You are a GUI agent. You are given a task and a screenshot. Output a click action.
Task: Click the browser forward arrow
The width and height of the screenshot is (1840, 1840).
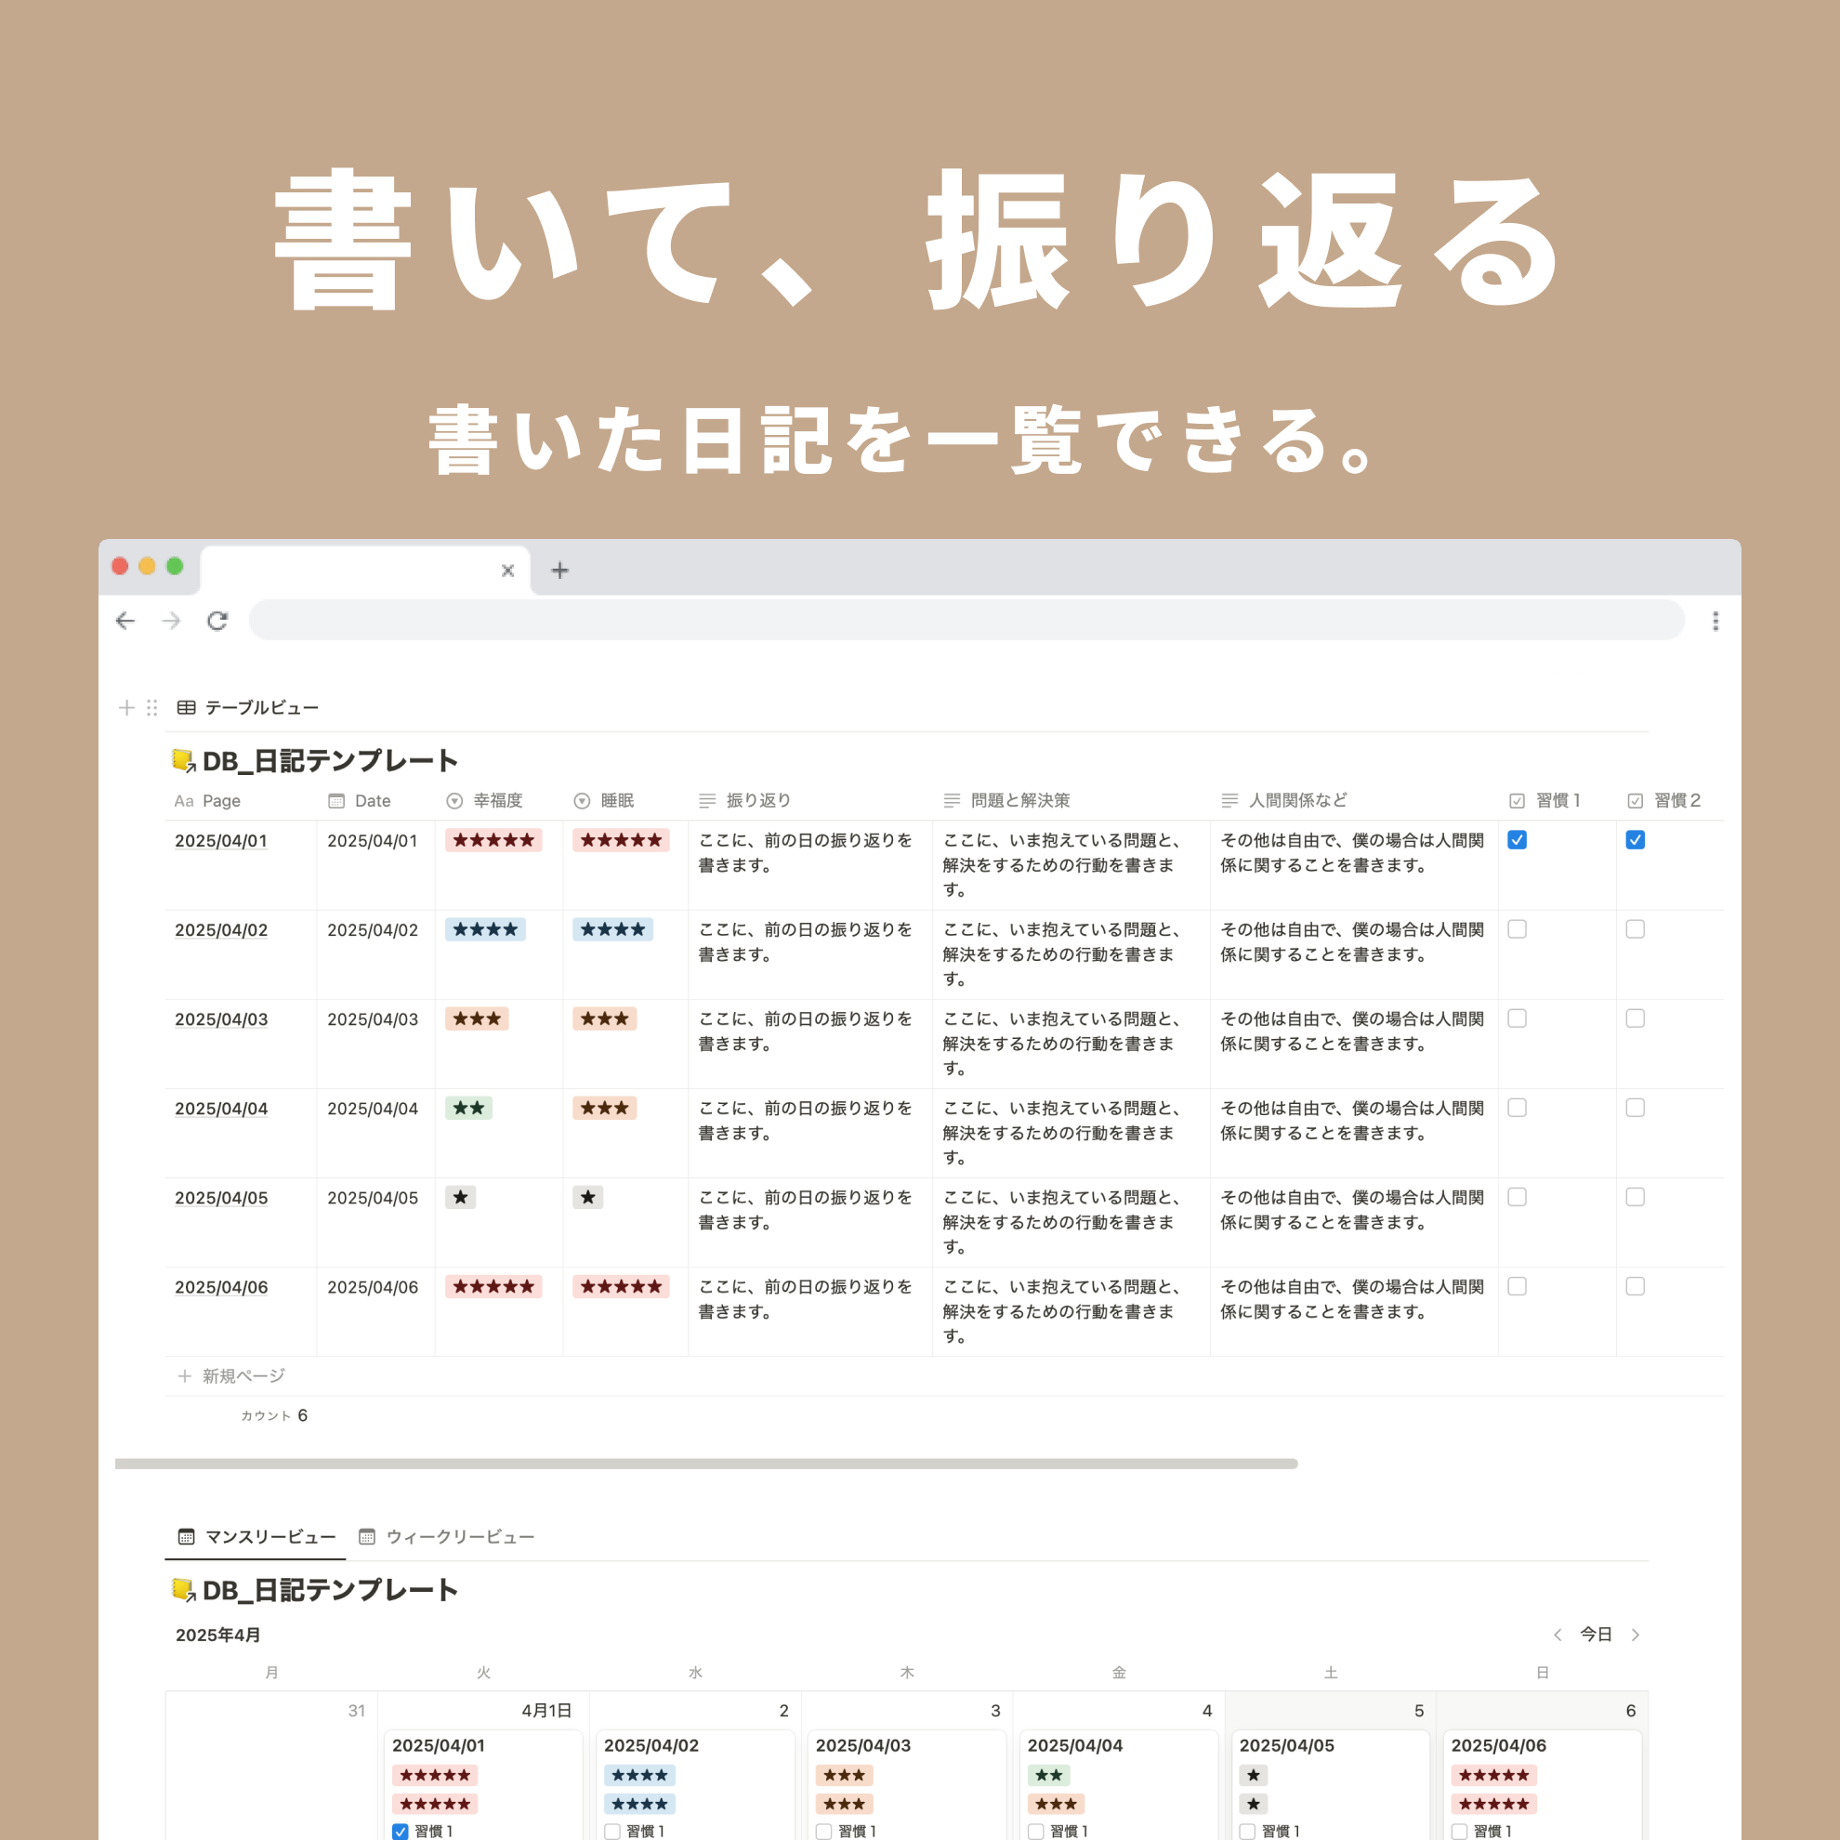click(x=171, y=621)
